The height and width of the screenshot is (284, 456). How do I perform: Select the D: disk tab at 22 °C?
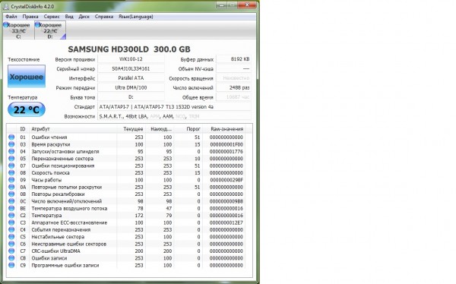pos(50,30)
